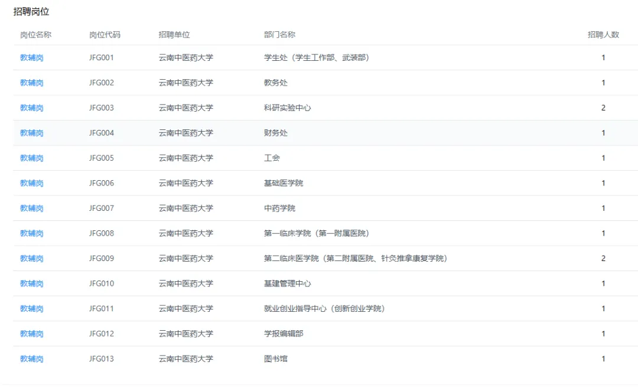Click department 学生处（学生工作部、武装部）
Viewport: 638px width, 391px height.
tap(317, 58)
